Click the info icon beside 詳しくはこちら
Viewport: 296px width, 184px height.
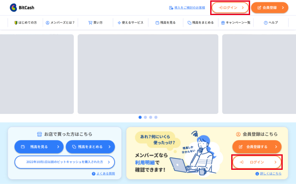point(257,174)
